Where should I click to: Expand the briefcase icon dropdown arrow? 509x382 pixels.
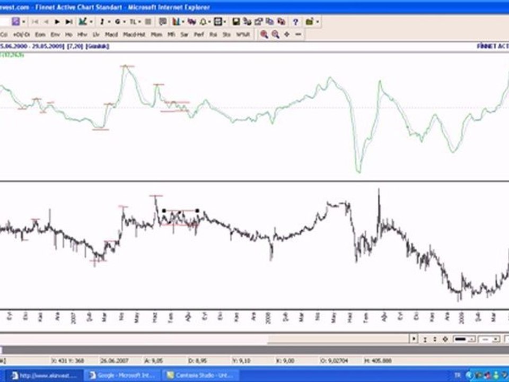point(318,22)
